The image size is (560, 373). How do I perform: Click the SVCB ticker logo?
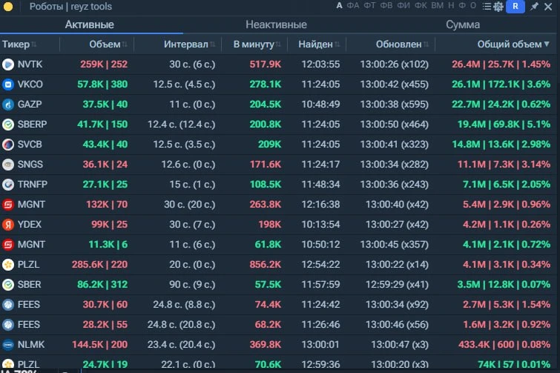point(8,144)
